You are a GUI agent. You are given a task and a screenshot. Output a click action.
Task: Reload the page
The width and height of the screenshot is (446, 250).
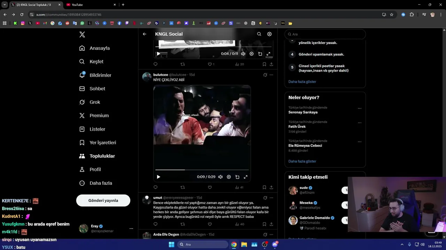pyautogui.click(x=22, y=15)
